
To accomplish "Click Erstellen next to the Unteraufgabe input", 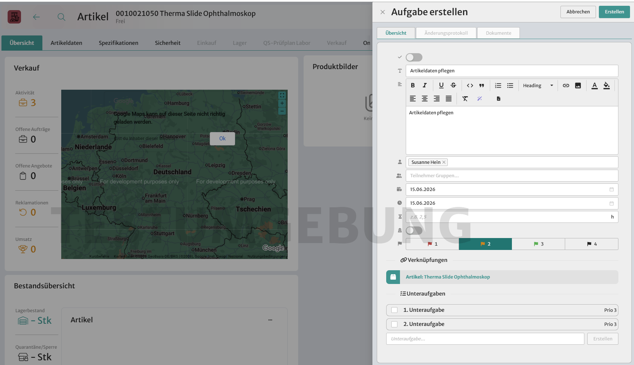I will click(x=603, y=339).
